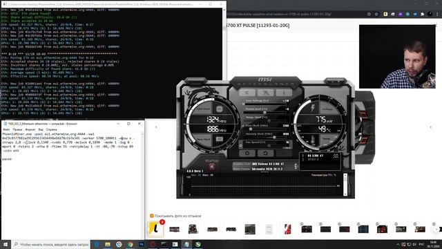Click the taskbar clock and date

433,244
